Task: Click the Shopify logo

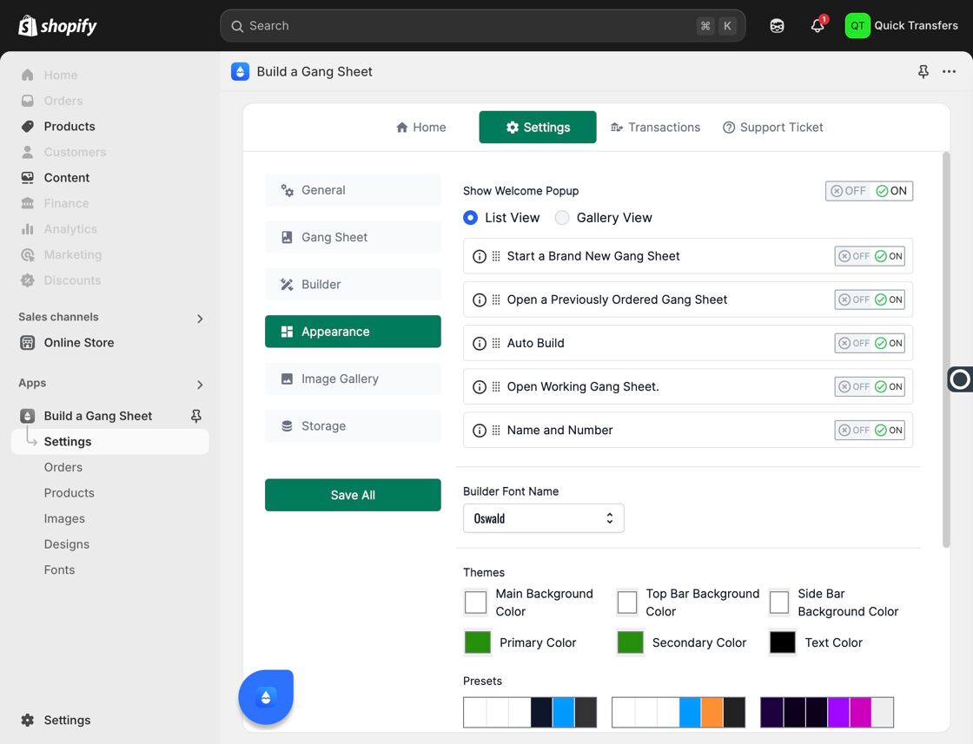Action: (57, 26)
